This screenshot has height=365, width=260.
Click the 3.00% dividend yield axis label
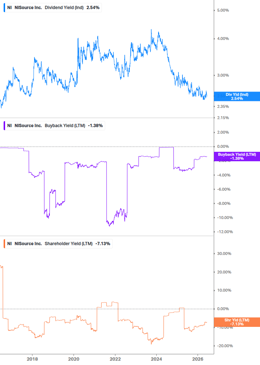(x=223, y=75)
